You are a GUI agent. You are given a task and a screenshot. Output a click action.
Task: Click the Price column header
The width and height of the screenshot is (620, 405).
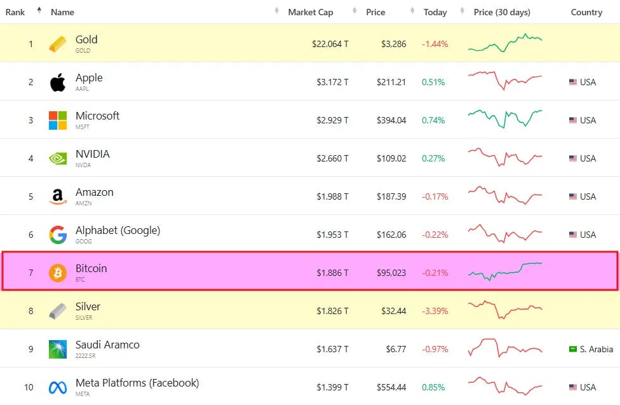coord(375,12)
